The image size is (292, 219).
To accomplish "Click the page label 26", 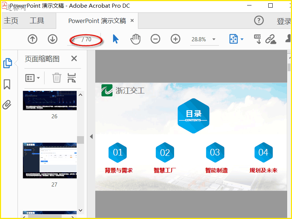I will coord(54,116).
